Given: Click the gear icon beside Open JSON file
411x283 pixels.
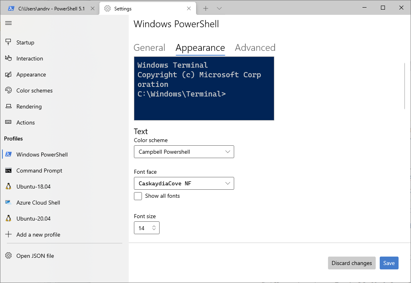Looking at the screenshot, I should click(8, 255).
